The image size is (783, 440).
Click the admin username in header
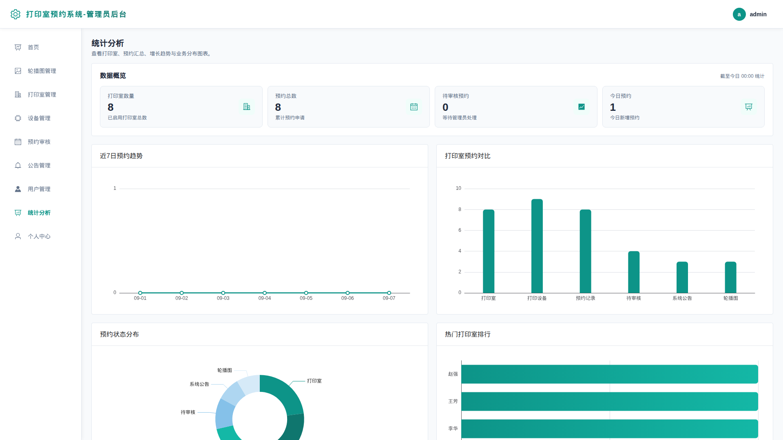(758, 14)
